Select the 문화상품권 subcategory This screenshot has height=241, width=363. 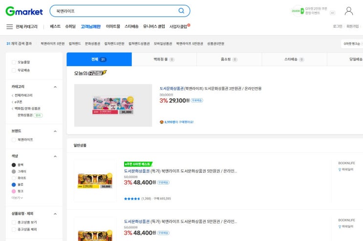pyautogui.click(x=25, y=115)
